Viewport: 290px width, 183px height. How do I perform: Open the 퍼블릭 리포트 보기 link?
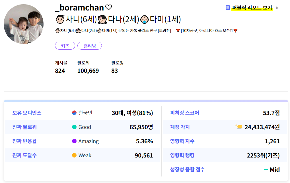click(252, 8)
